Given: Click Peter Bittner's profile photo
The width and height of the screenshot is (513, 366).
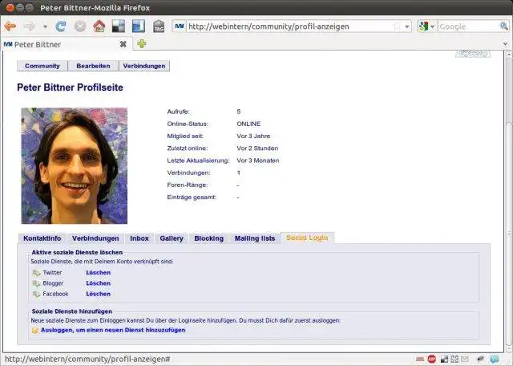Looking at the screenshot, I should [x=75, y=166].
